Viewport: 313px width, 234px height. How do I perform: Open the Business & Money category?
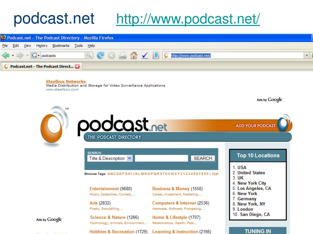click(x=171, y=189)
